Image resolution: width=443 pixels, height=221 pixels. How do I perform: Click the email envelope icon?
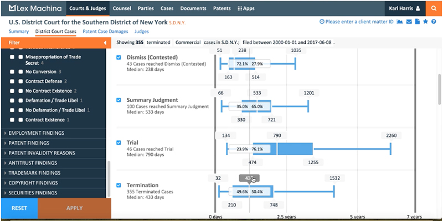coord(409,22)
